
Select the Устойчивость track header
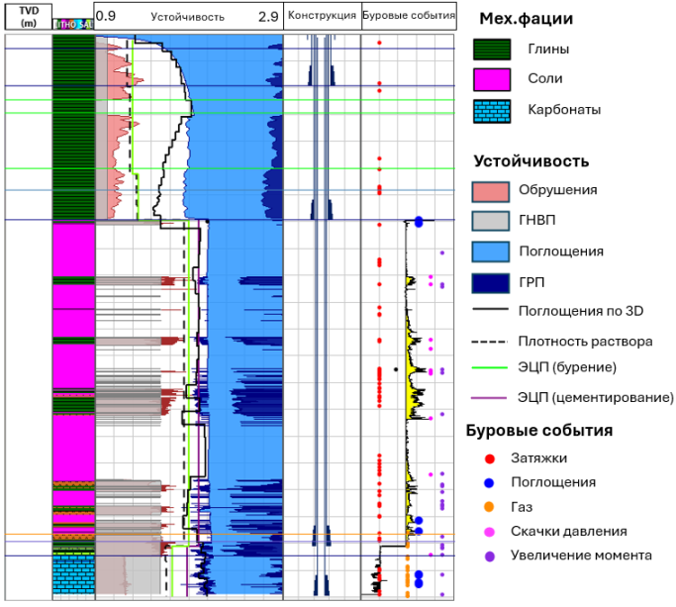(188, 17)
